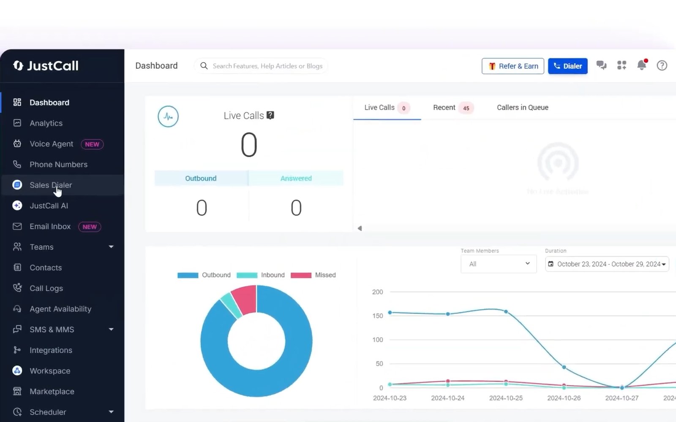Click the Phone Numbers handset icon

(17, 164)
